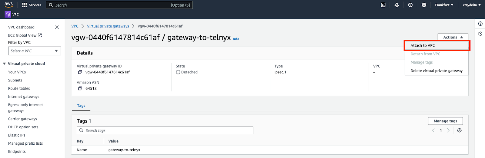
Task: Open Virtual private gateways breadcrumb
Action: coord(108,26)
